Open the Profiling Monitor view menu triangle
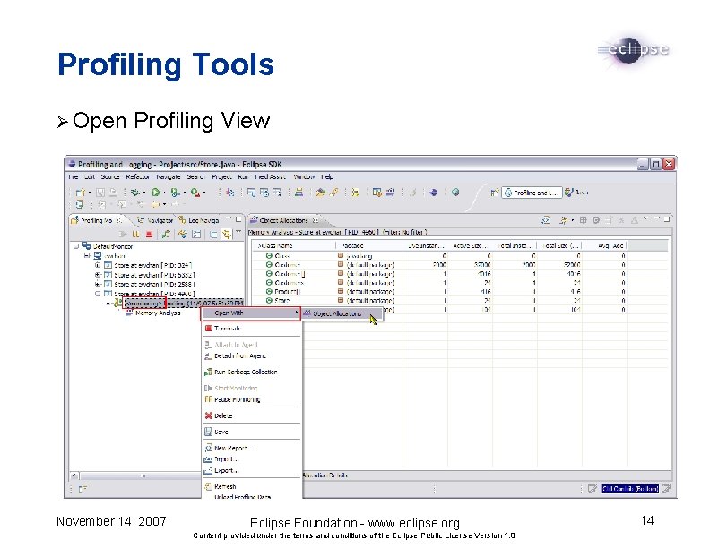 tap(238, 233)
